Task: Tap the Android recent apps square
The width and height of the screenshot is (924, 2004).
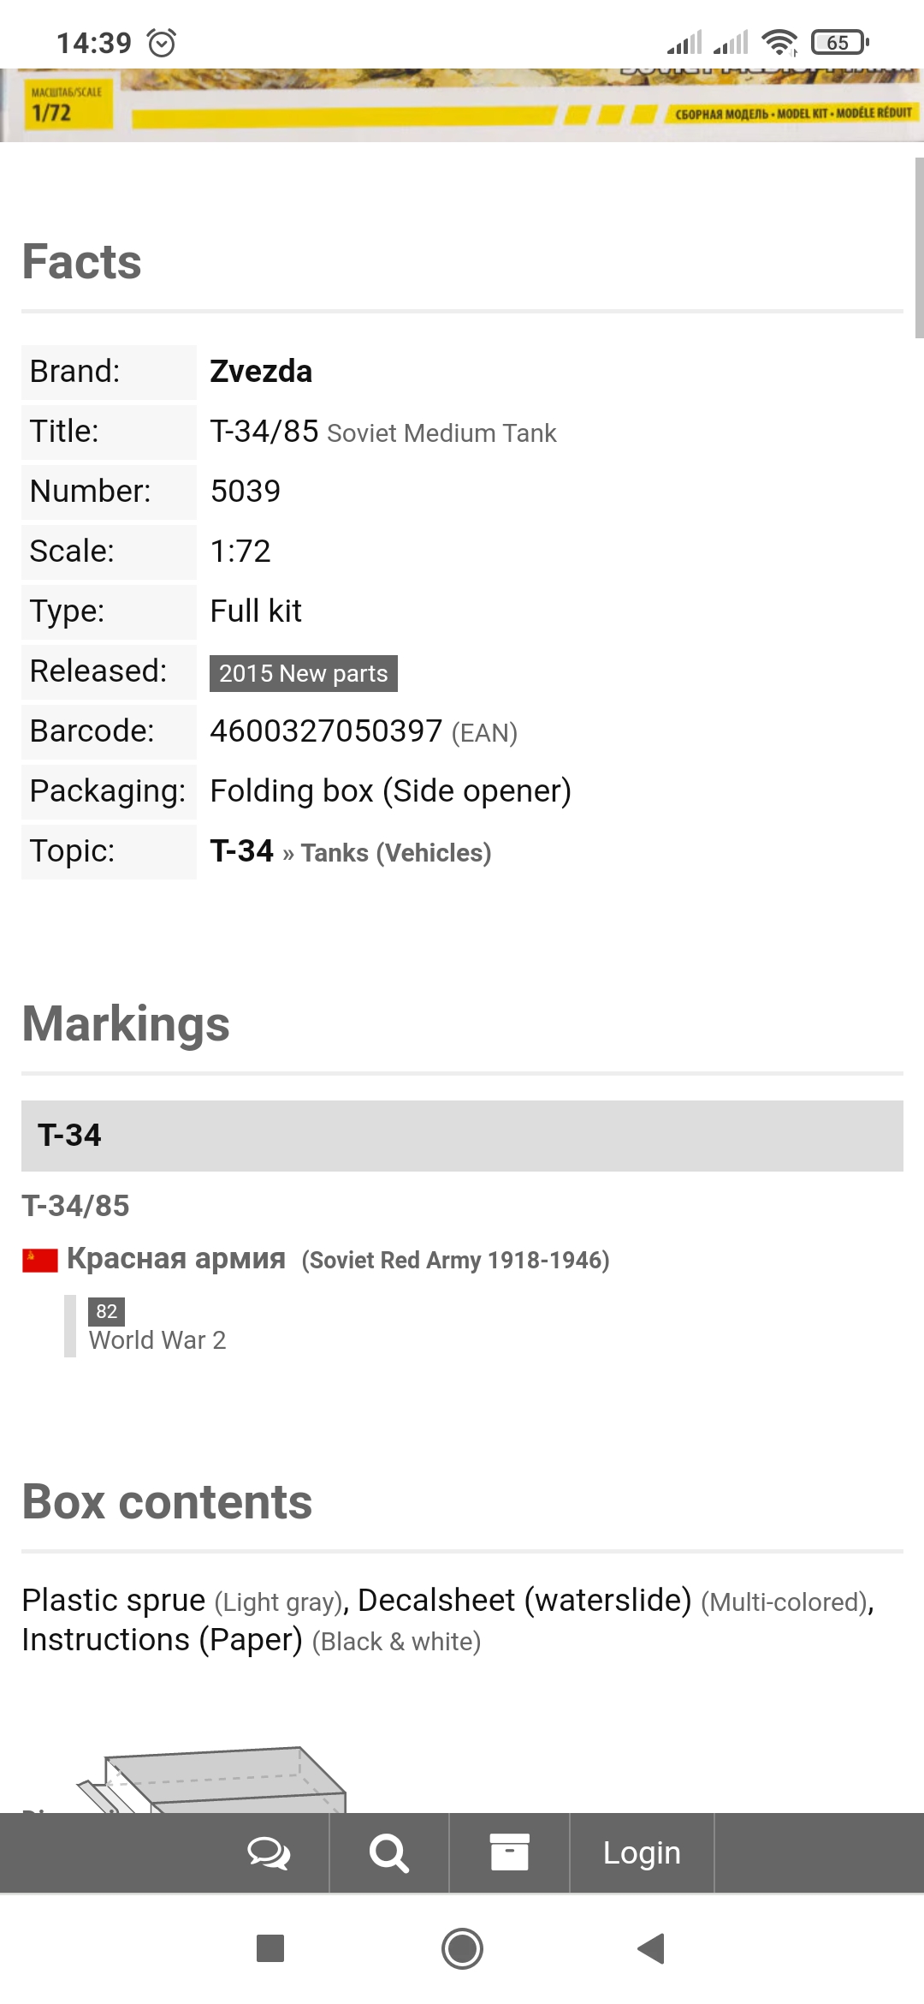Action: (270, 1948)
